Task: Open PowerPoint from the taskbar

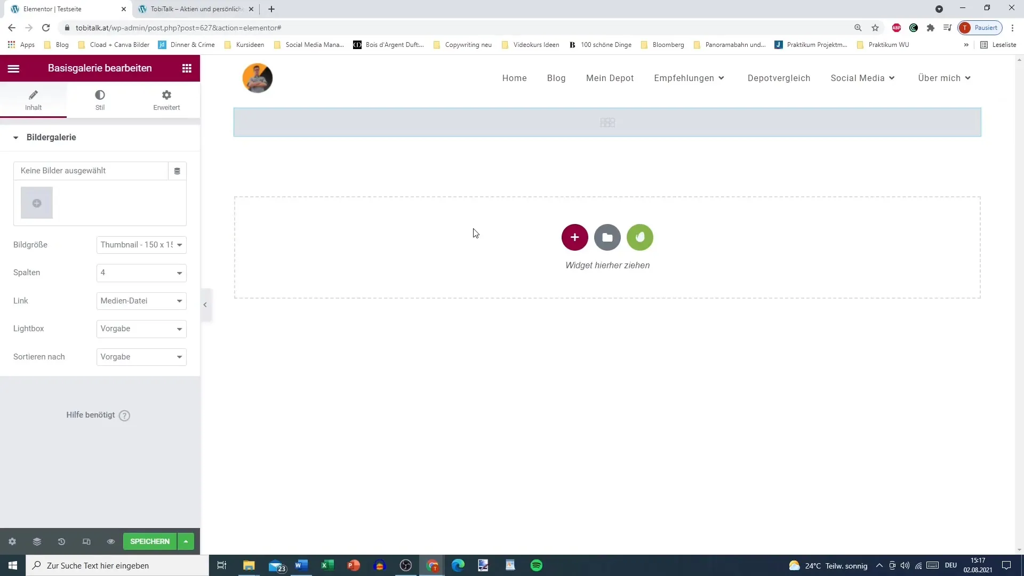Action: tap(354, 565)
